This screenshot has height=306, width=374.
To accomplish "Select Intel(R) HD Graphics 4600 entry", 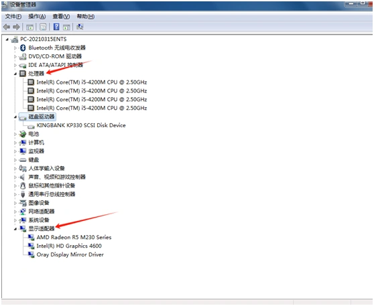I will [69, 246].
